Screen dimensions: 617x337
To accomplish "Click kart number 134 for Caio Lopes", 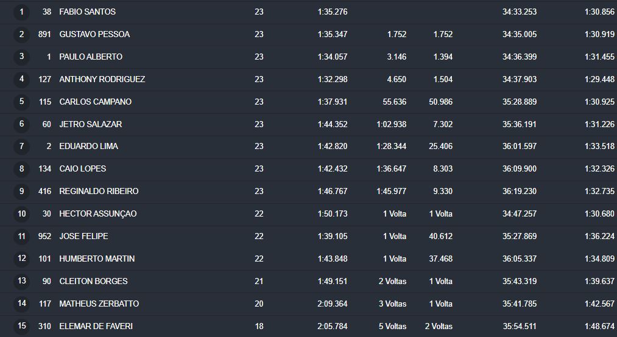I will 44,168.
